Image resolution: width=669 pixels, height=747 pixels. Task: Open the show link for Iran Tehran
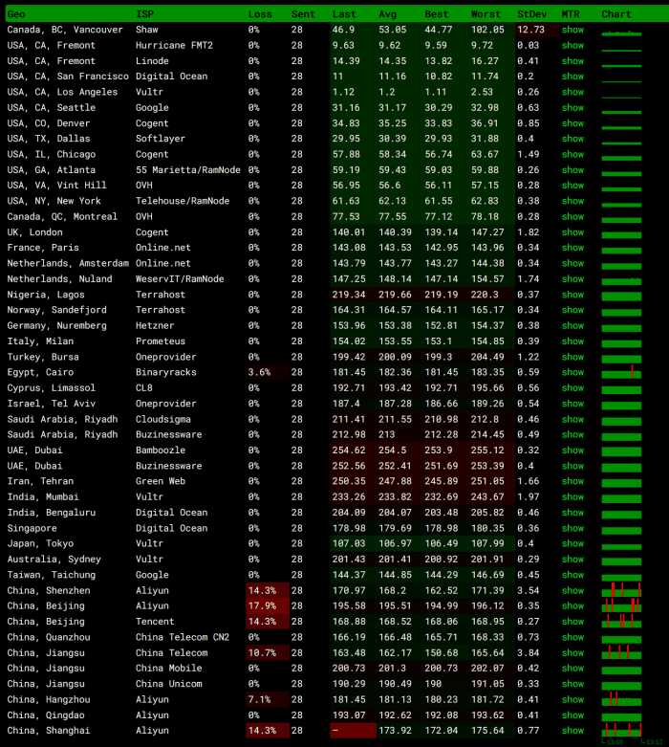(x=572, y=481)
